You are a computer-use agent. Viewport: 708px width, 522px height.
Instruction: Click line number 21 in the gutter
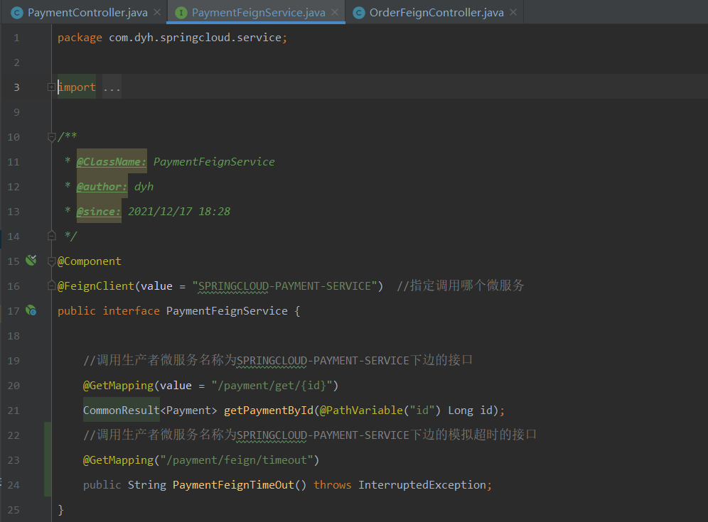pos(14,410)
